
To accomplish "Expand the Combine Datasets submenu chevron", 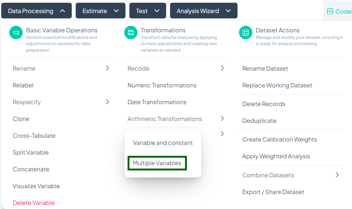I will [337, 175].
